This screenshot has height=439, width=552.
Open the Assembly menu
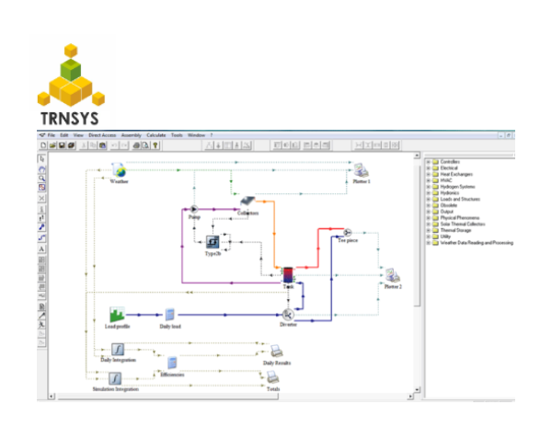click(x=132, y=135)
